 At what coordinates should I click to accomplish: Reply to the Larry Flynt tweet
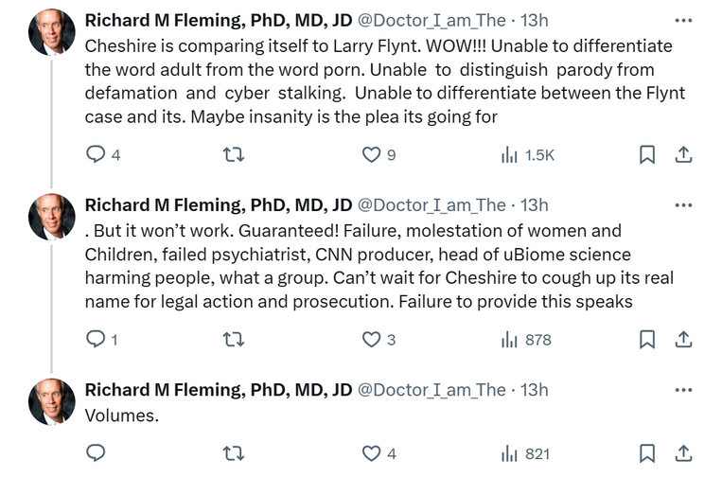point(96,155)
